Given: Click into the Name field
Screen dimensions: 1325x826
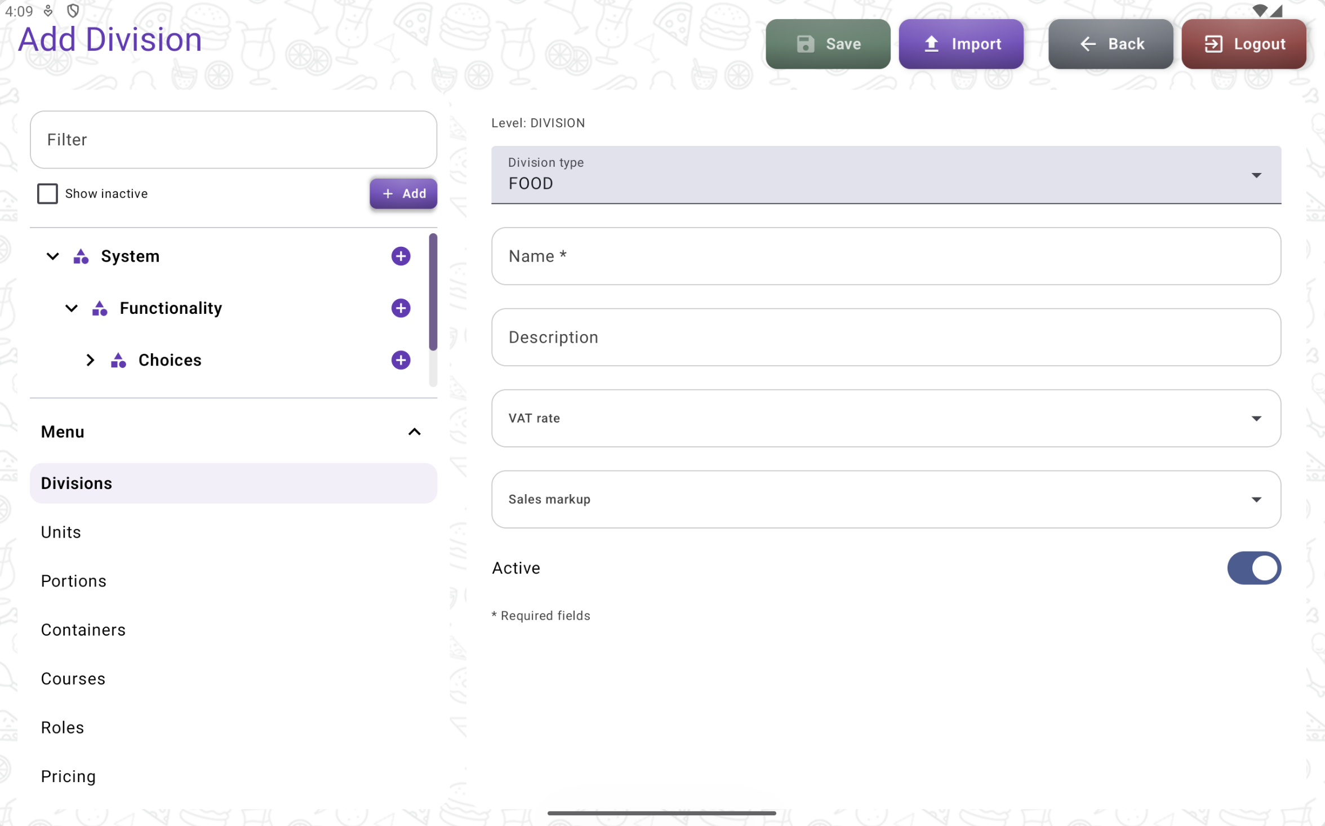Looking at the screenshot, I should click(886, 256).
